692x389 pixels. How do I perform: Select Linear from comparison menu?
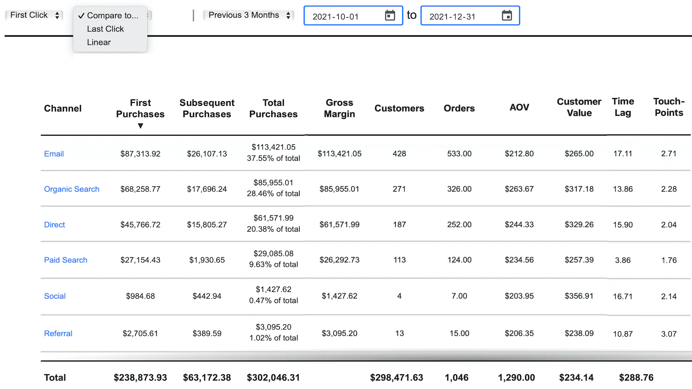[99, 42]
